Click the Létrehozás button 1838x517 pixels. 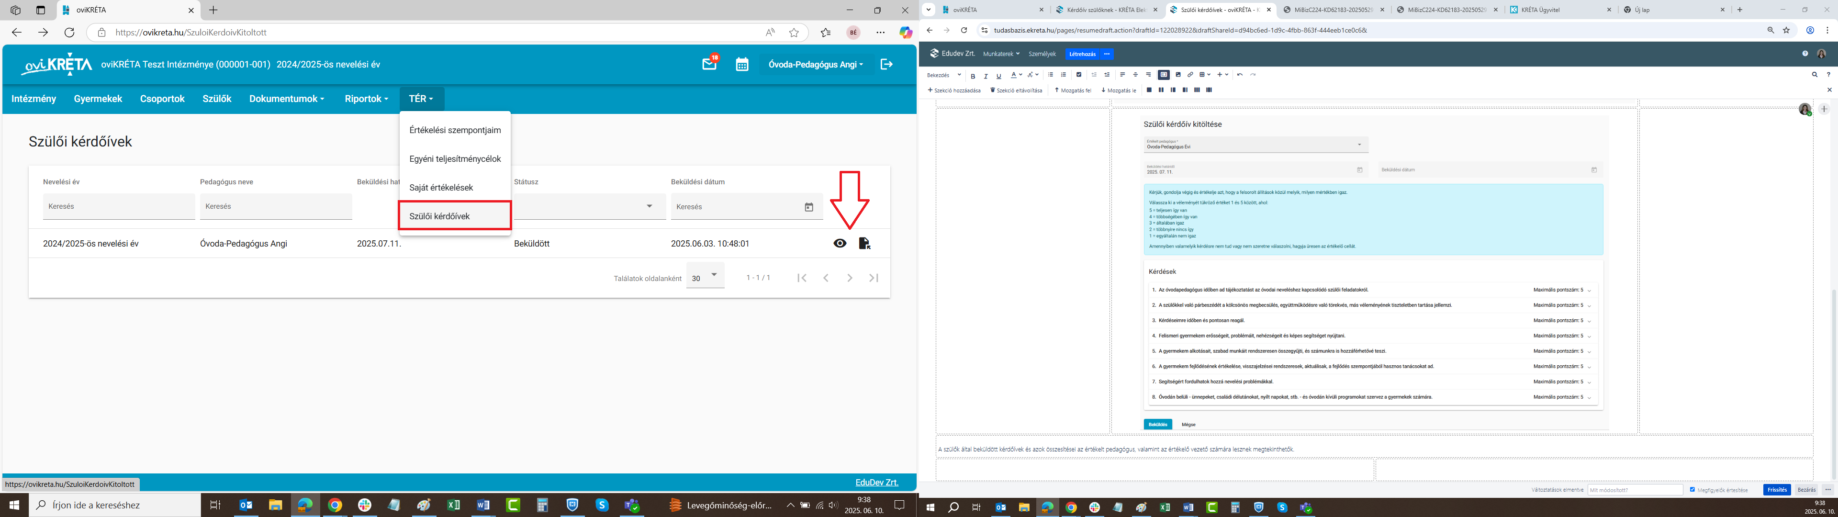pos(1082,54)
